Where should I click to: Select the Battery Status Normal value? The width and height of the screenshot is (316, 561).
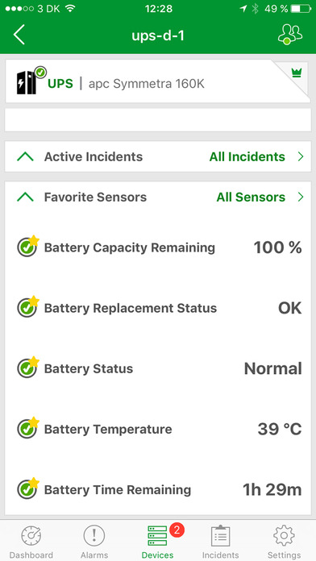(x=273, y=369)
